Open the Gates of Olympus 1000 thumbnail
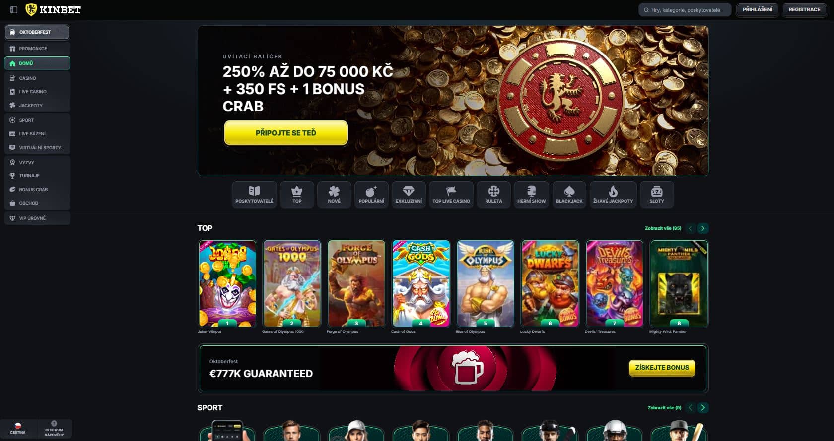834x441 pixels. pyautogui.click(x=292, y=283)
